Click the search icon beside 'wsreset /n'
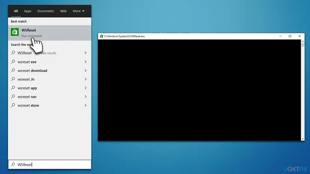This screenshot has height=174, width=310. click(x=13, y=79)
